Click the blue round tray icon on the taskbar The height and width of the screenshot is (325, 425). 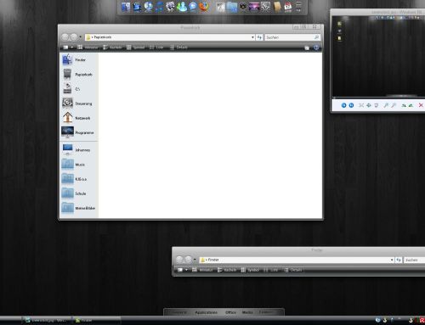(377, 320)
